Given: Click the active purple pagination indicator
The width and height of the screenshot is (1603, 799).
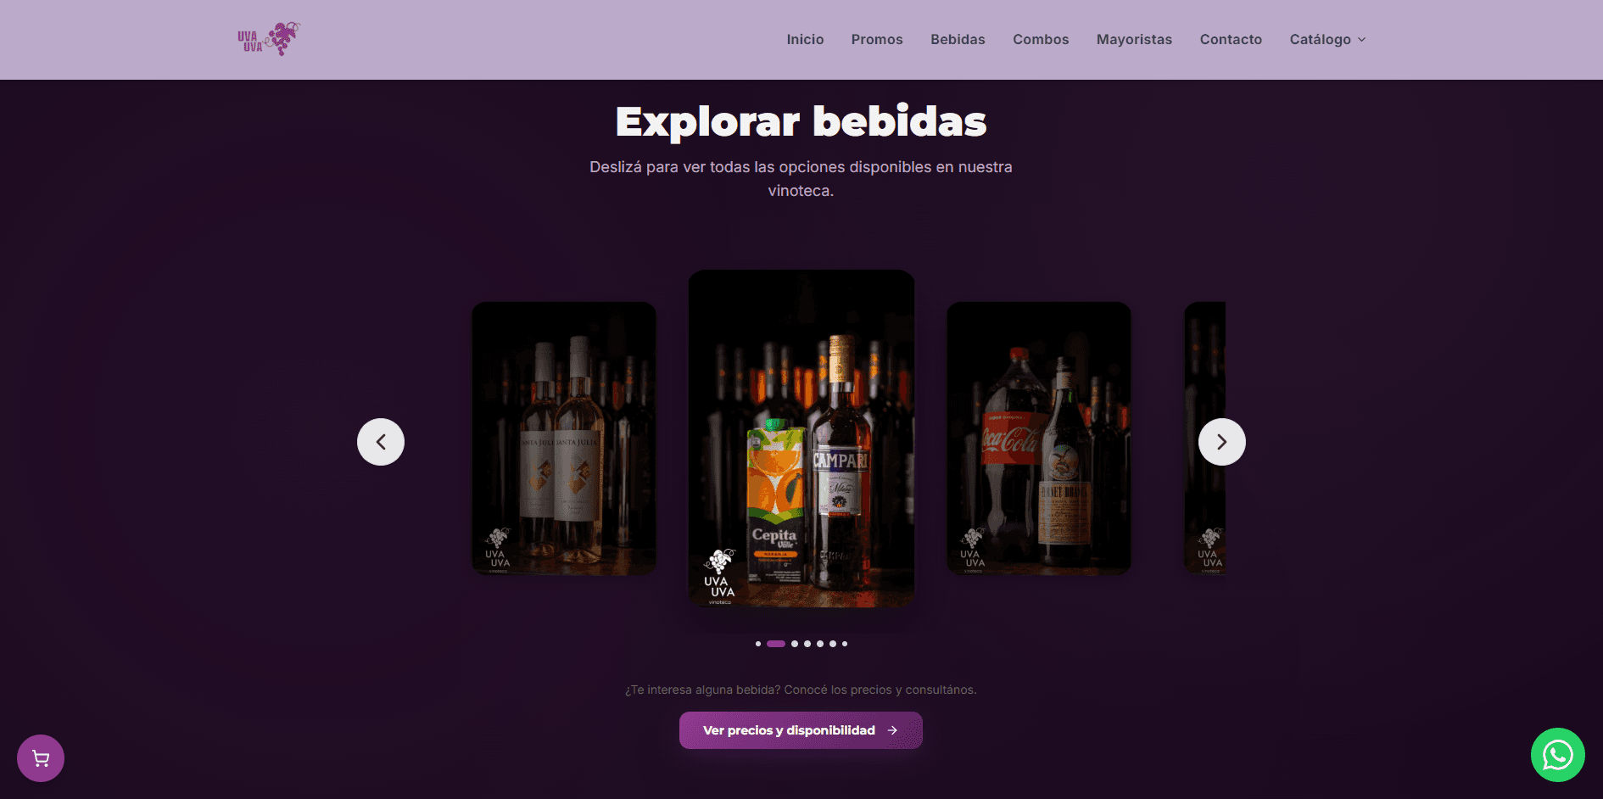Looking at the screenshot, I should click(x=776, y=644).
